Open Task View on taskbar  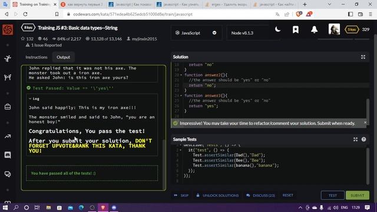point(37,207)
